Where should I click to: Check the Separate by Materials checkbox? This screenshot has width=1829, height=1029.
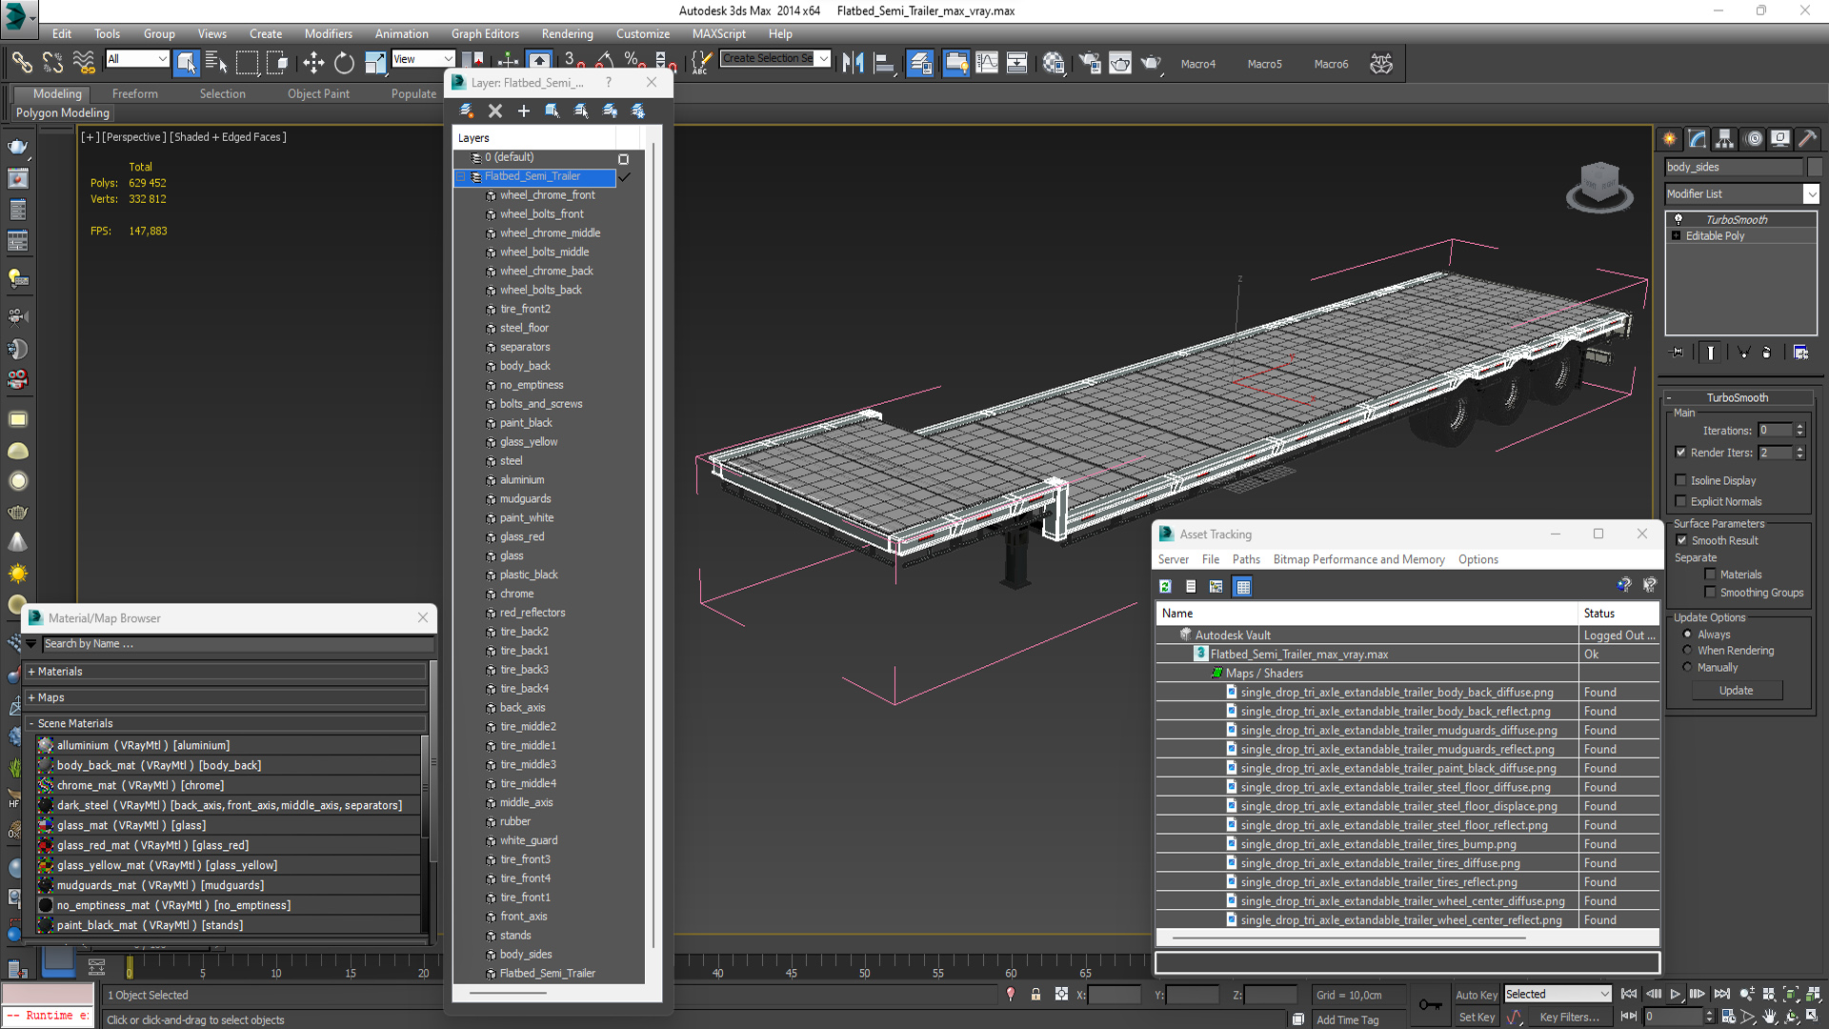point(1710,575)
